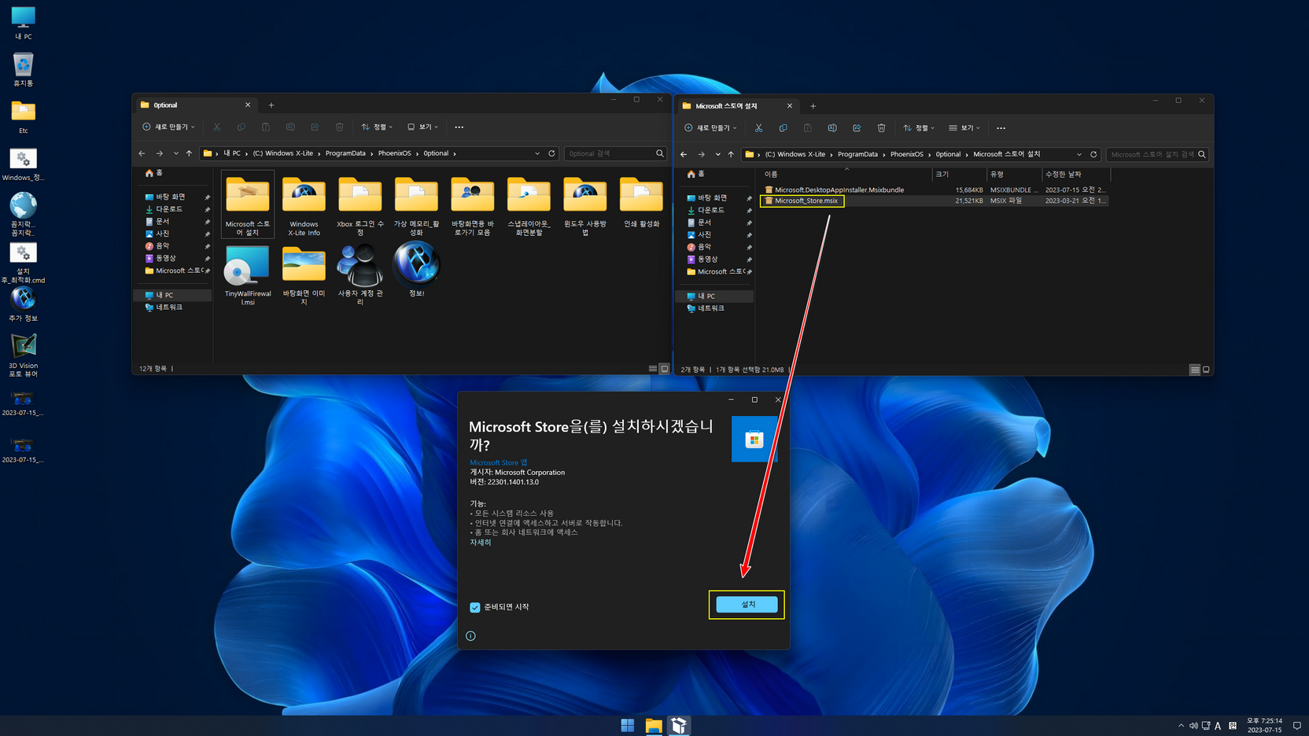Open 다운로드 in the Optional window sidebar
The height and width of the screenshot is (736, 1309).
coord(169,209)
